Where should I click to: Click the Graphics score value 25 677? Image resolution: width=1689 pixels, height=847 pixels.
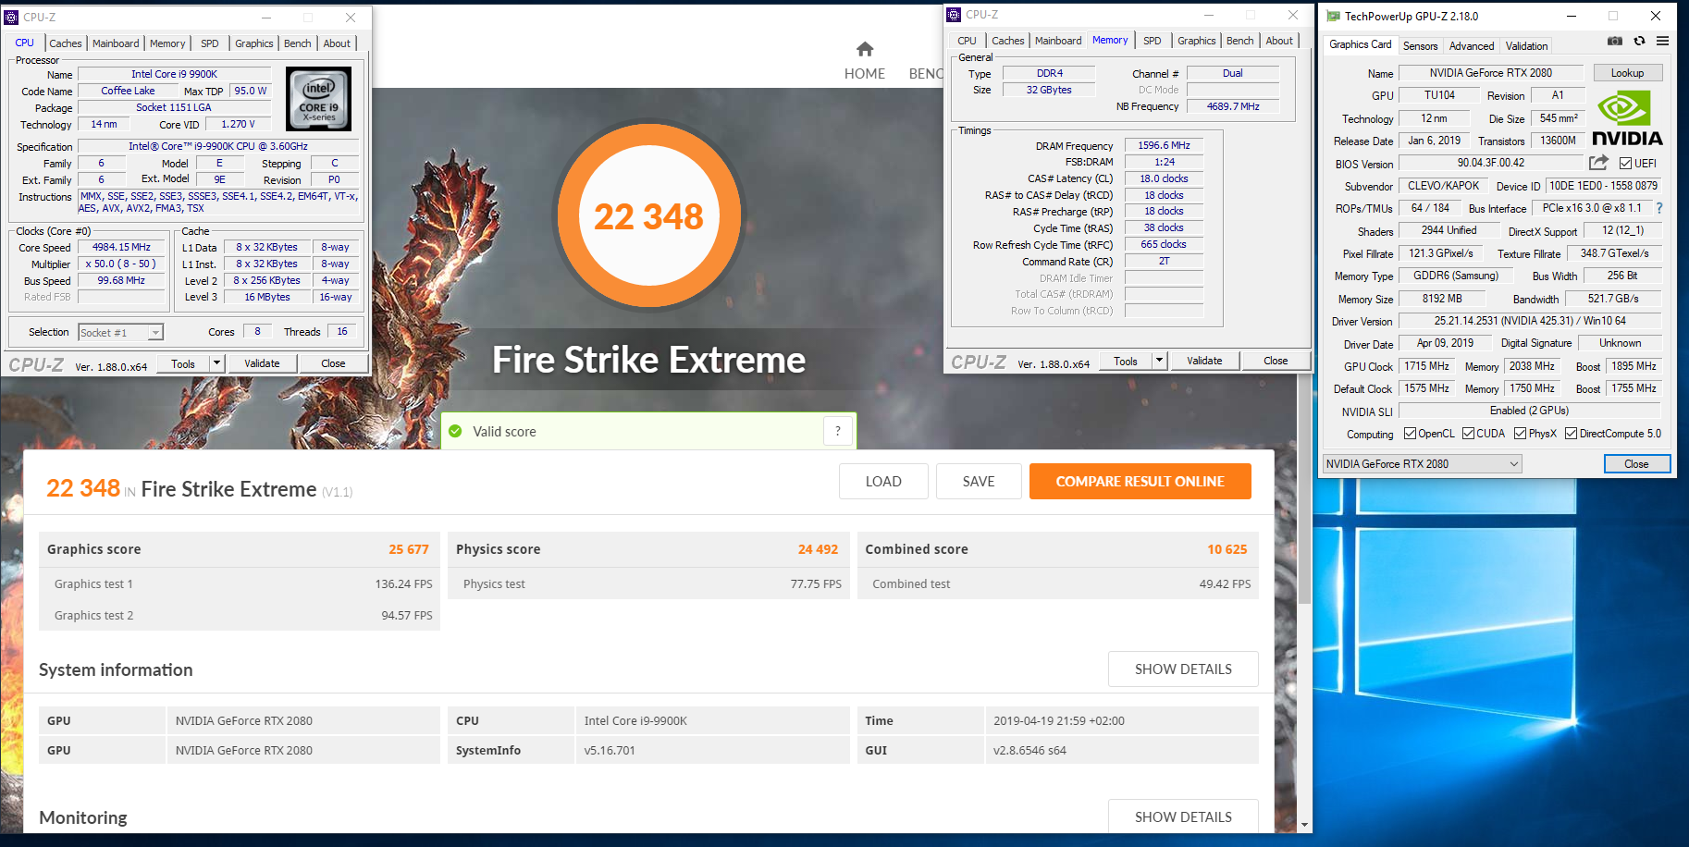point(409,549)
